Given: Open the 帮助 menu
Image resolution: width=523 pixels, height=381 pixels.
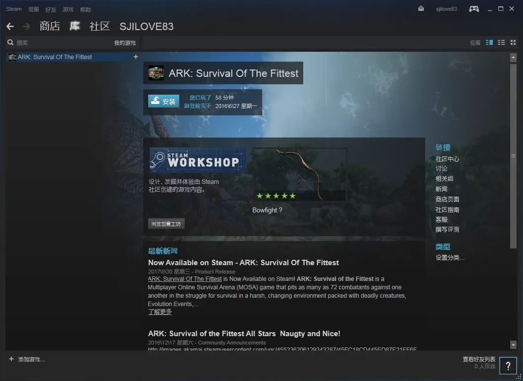Looking at the screenshot, I should click(x=85, y=10).
